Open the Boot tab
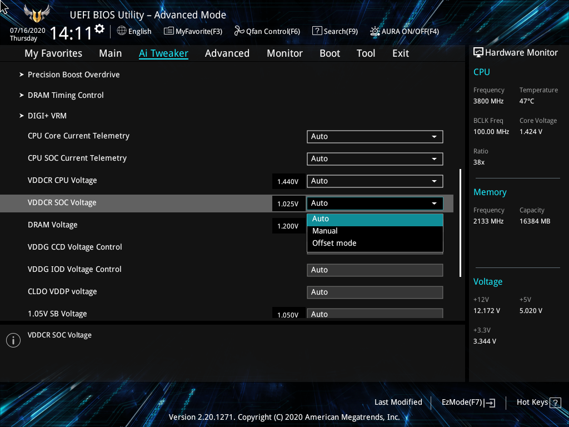Screen dimensions: 569x427 click(x=330, y=53)
